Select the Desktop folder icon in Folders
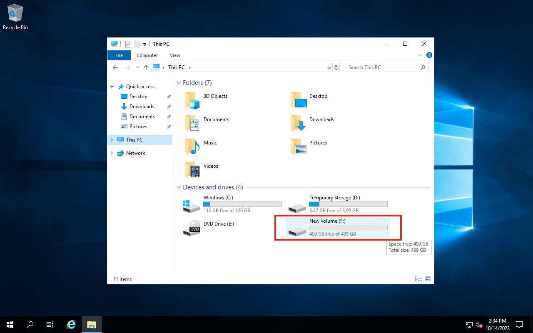The height and width of the screenshot is (333, 533). pyautogui.click(x=299, y=100)
